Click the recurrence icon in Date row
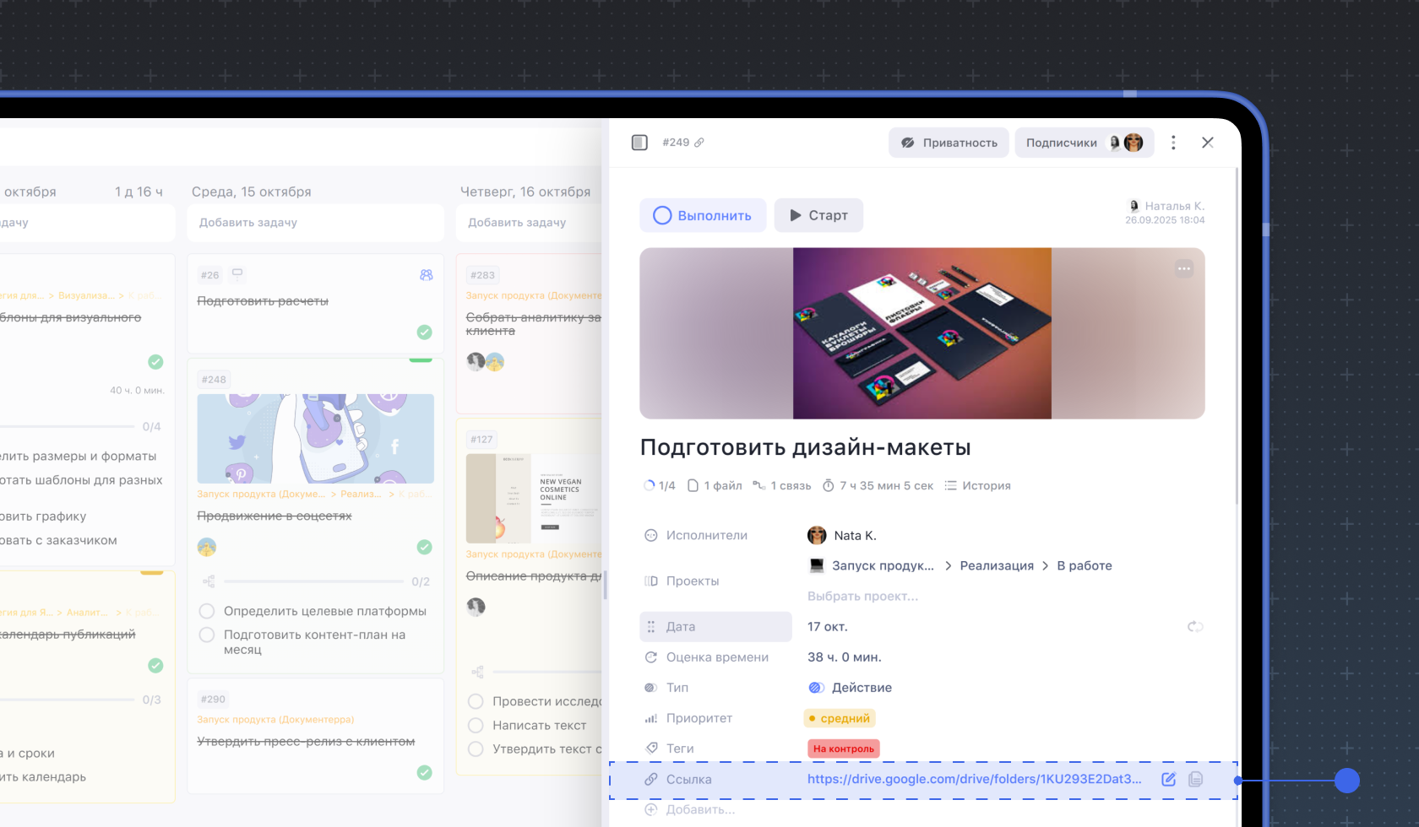This screenshot has height=827, width=1419. [1194, 627]
